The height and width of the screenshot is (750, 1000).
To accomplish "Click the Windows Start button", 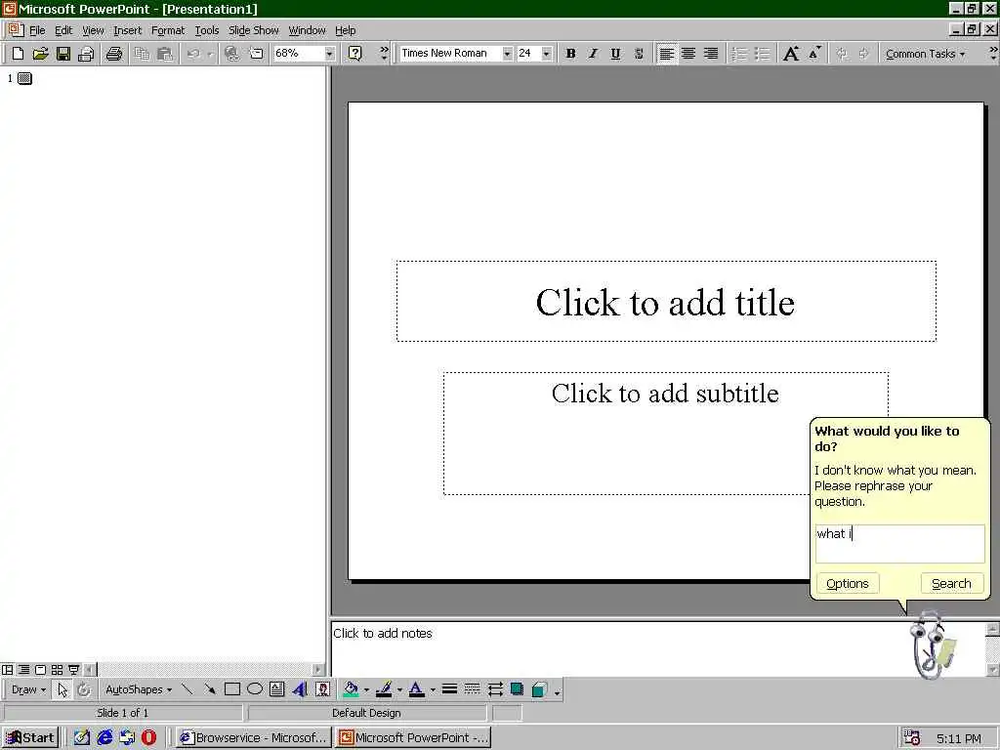I will click(30, 738).
